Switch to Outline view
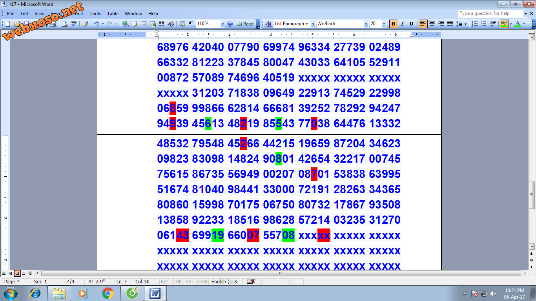 pyautogui.click(x=24, y=273)
